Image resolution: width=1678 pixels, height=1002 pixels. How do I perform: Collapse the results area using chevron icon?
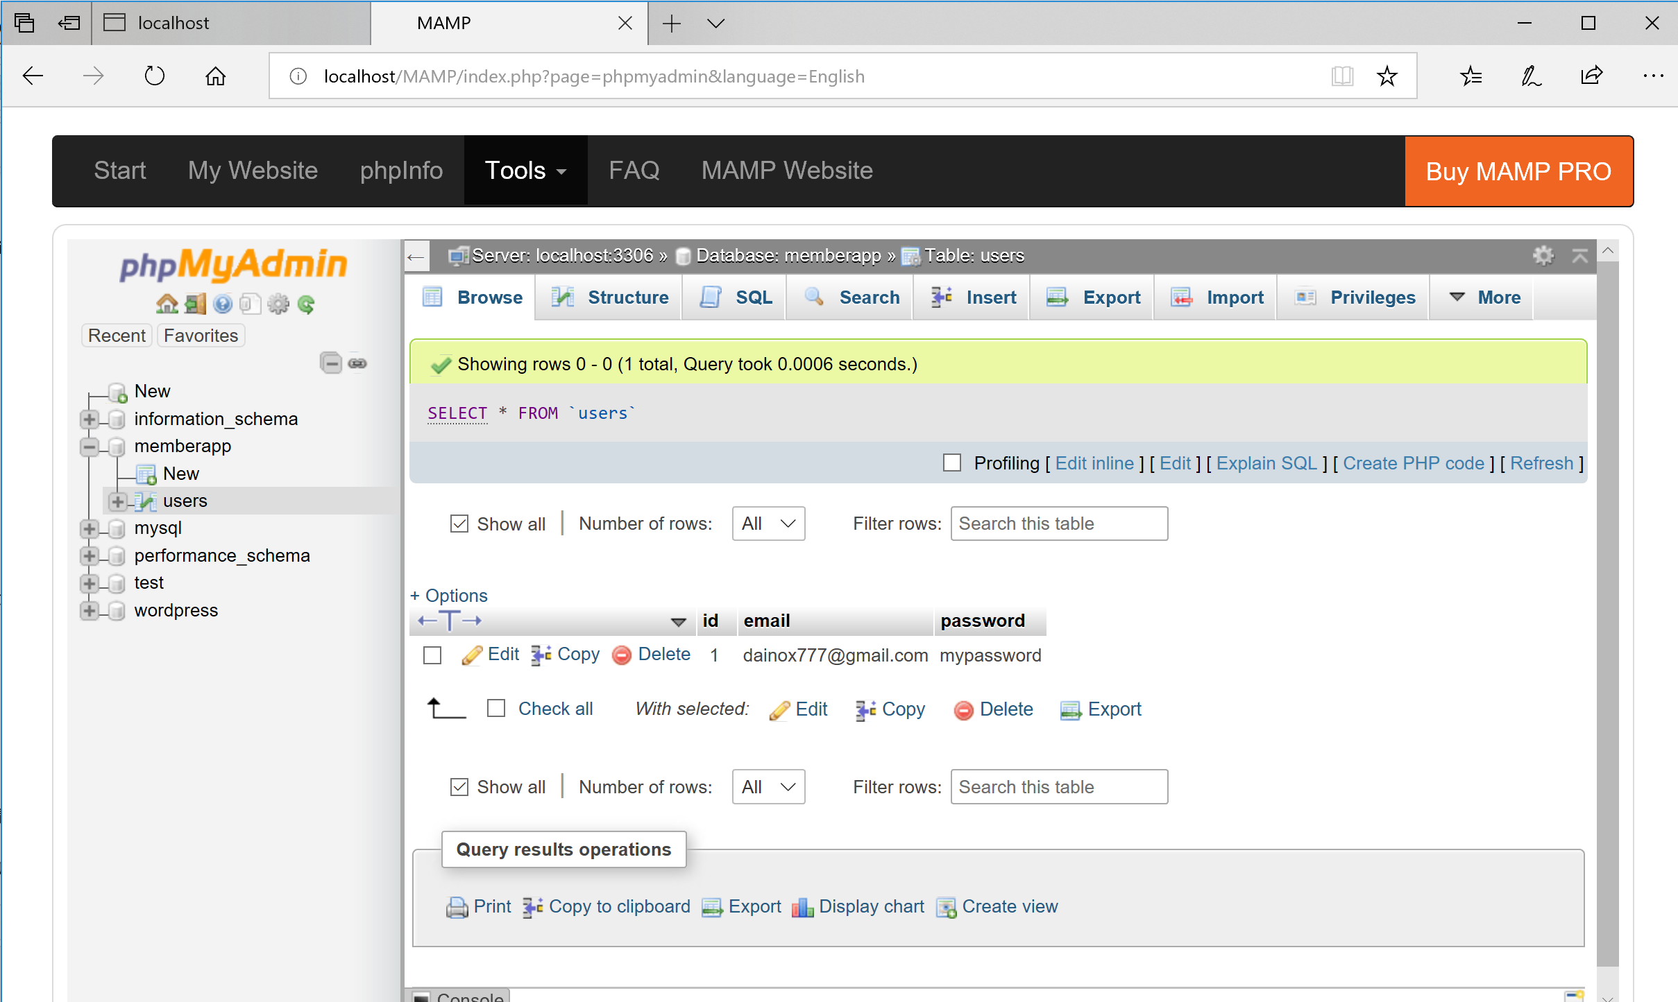pos(1581,255)
